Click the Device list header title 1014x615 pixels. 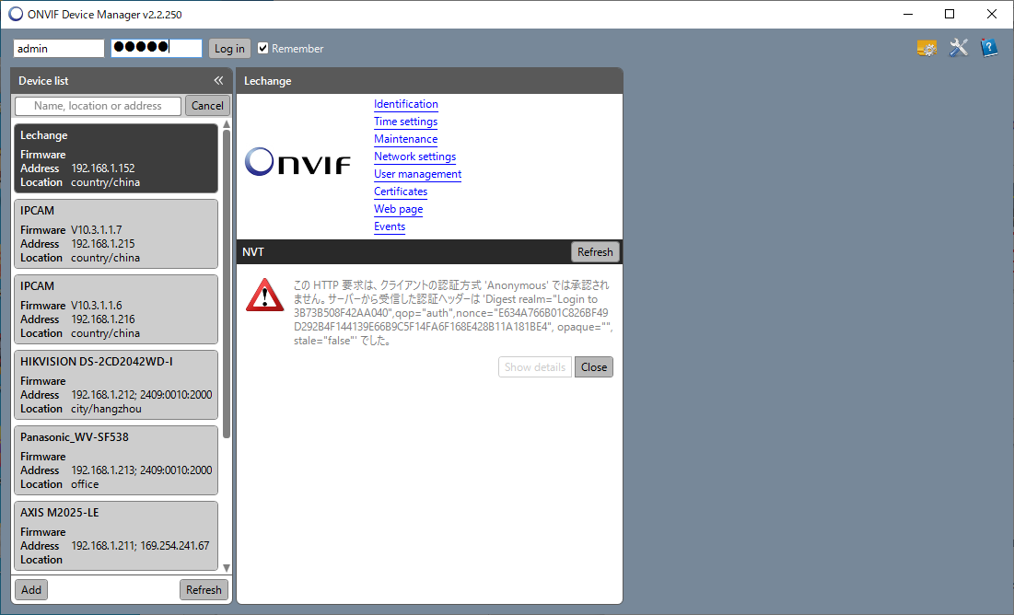[43, 81]
